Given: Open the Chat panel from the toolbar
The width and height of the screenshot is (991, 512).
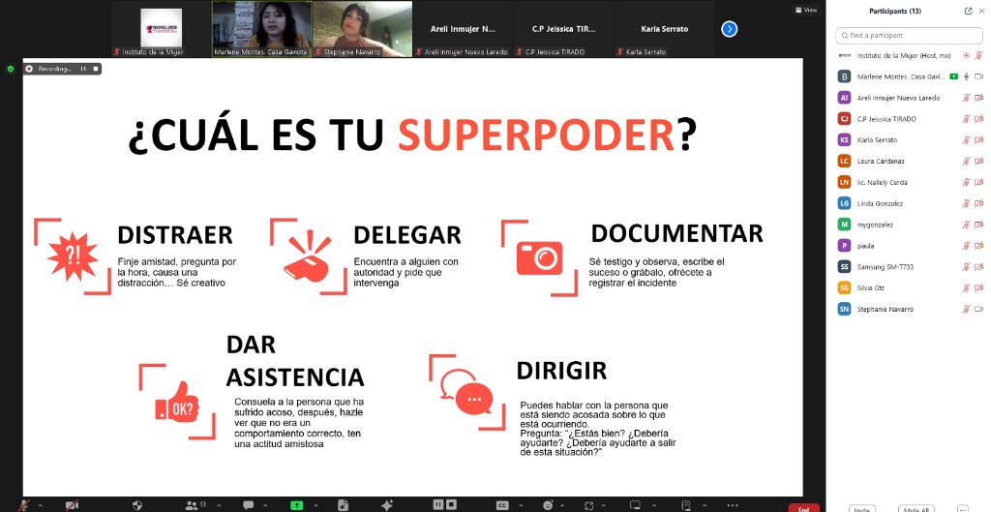Looking at the screenshot, I should pyautogui.click(x=249, y=505).
